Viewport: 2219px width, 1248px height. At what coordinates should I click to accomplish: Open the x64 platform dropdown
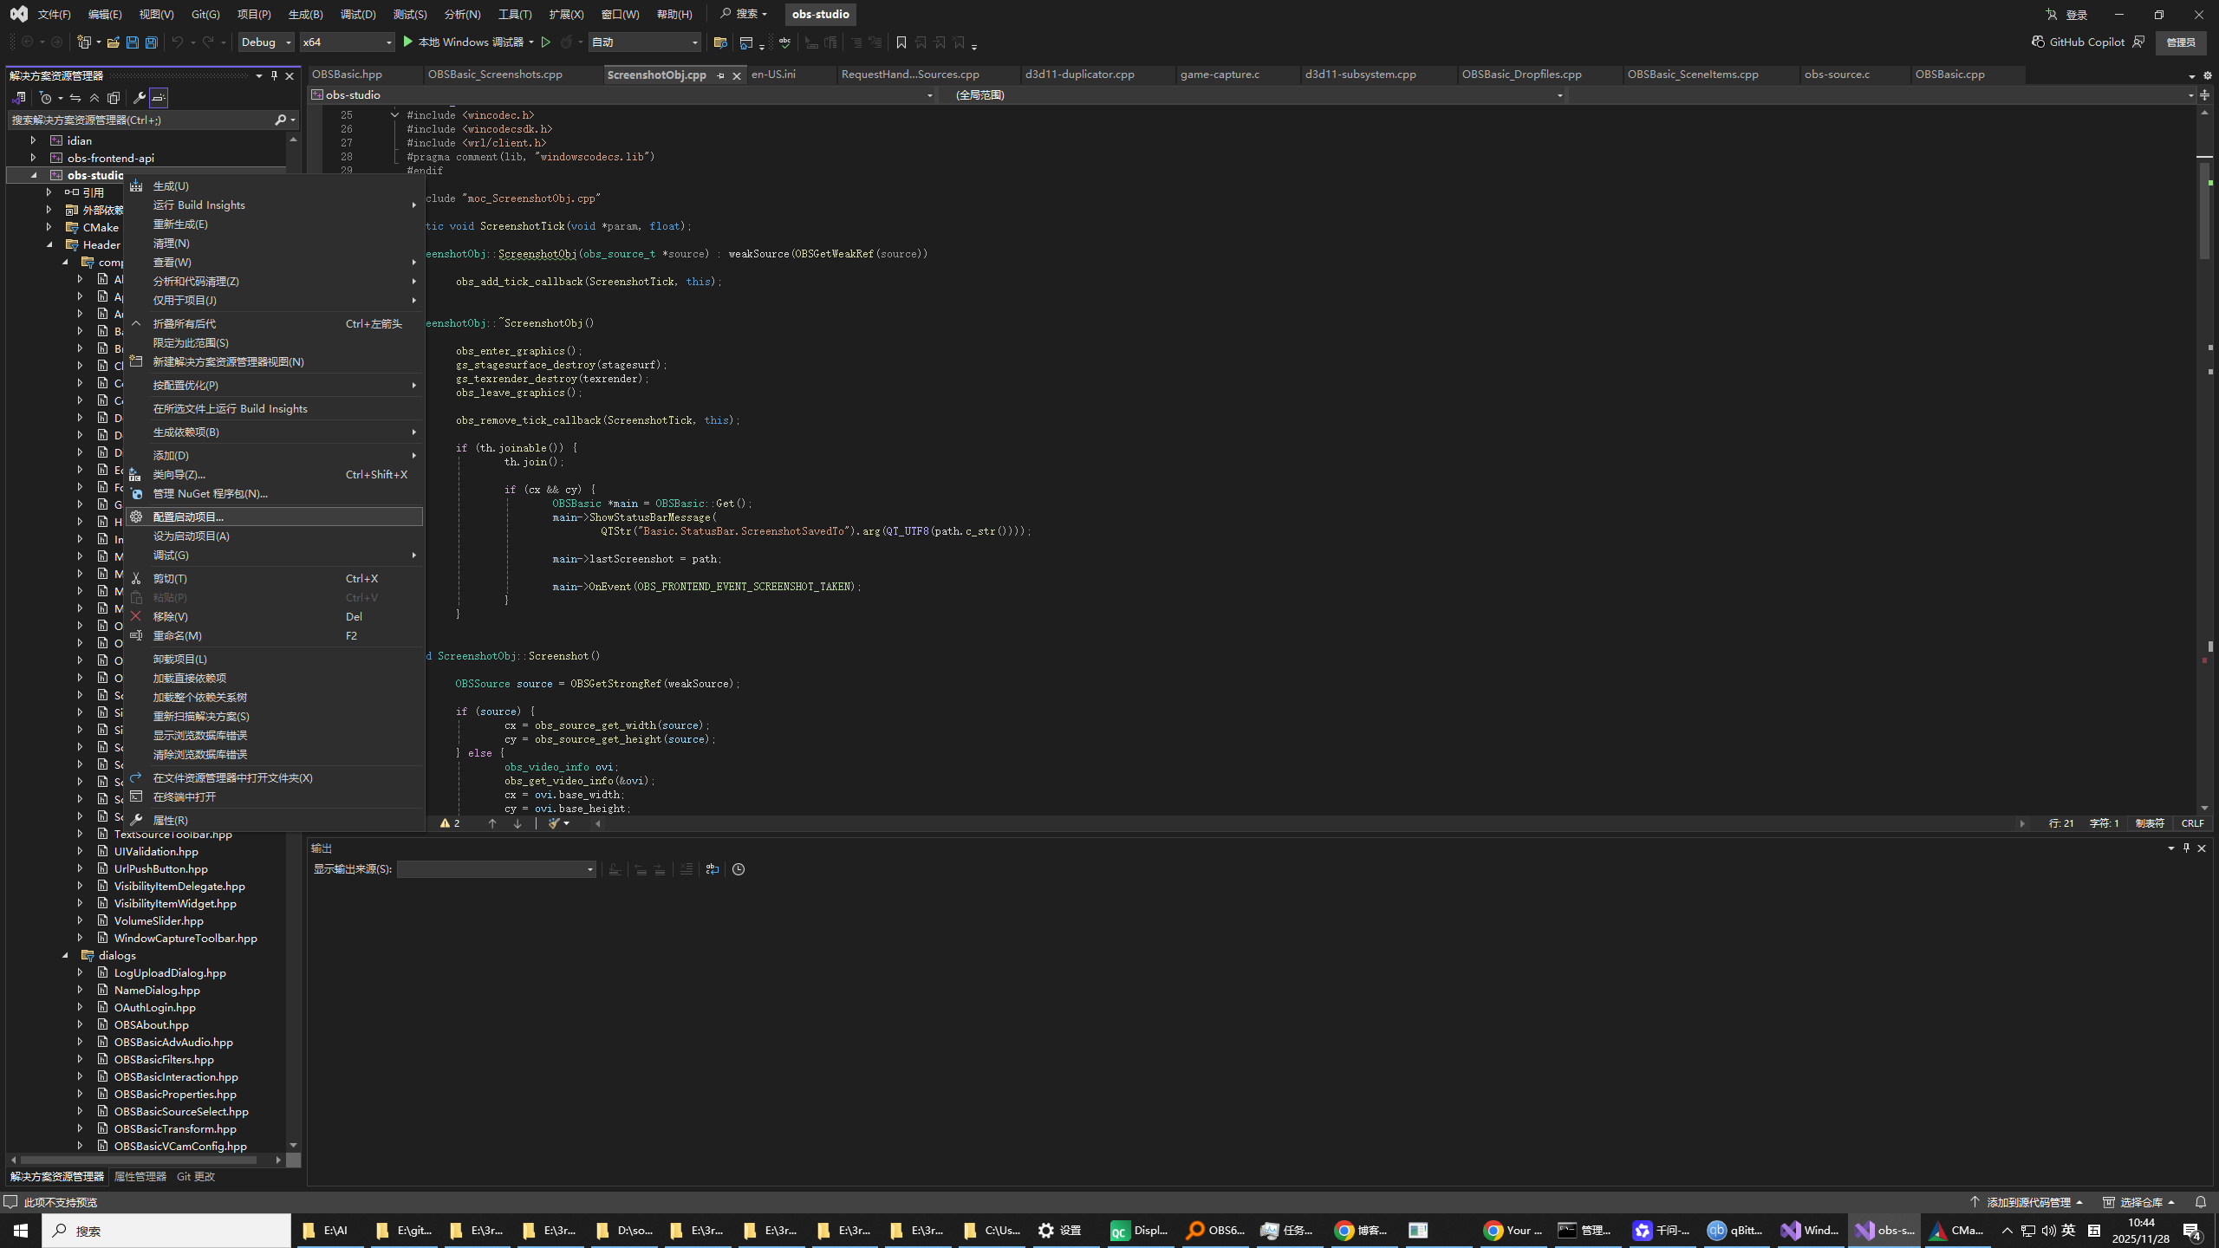pos(347,42)
